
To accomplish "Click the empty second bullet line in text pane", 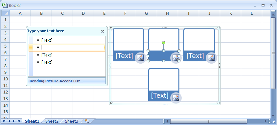I will coord(67,48).
